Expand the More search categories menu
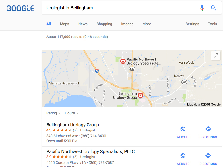Image resolution: width=223 pixels, height=167 pixels. pos(147,24)
